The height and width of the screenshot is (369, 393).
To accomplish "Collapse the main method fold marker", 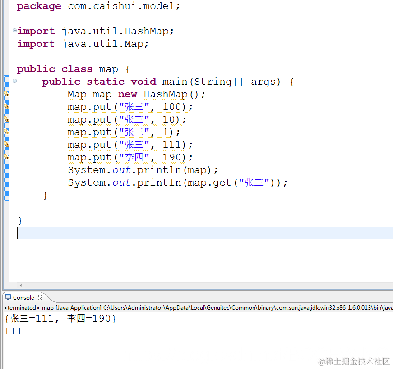I will [14, 81].
